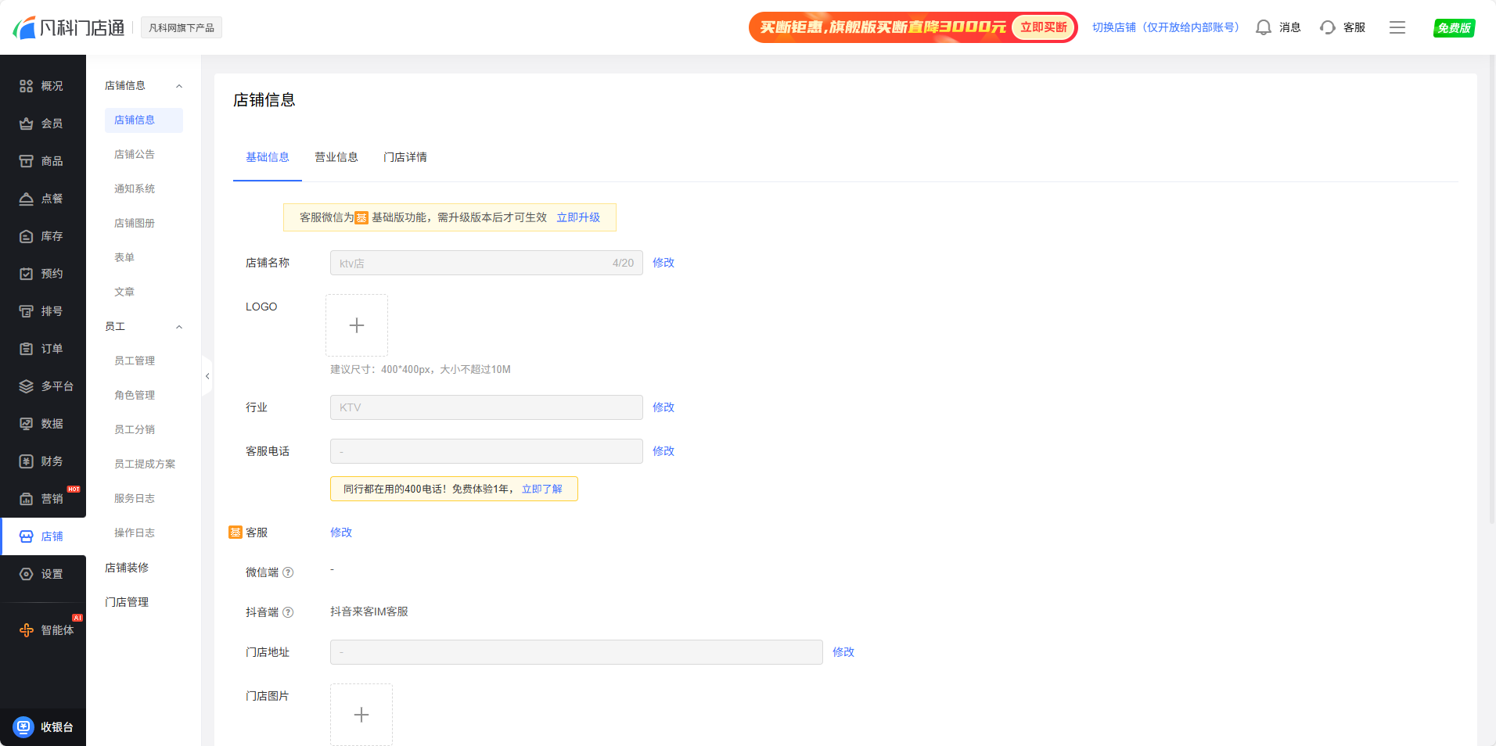Click 修改 next to 行业
The width and height of the screenshot is (1496, 746).
pyautogui.click(x=663, y=407)
